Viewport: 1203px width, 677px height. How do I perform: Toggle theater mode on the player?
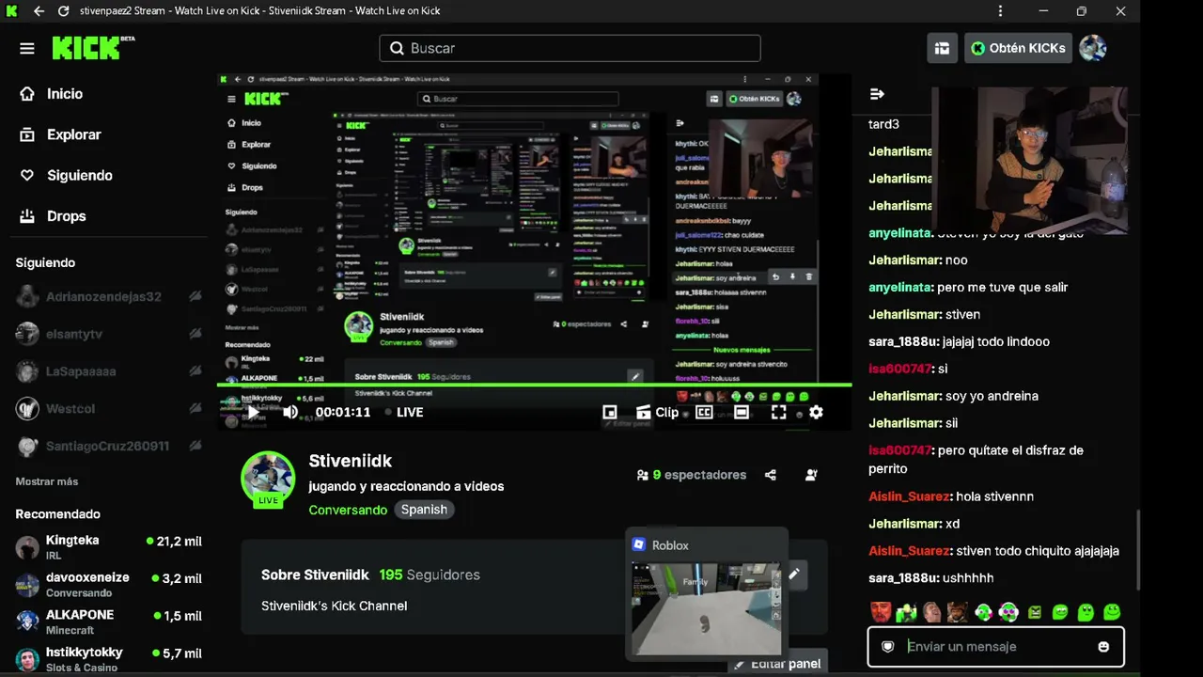(742, 412)
